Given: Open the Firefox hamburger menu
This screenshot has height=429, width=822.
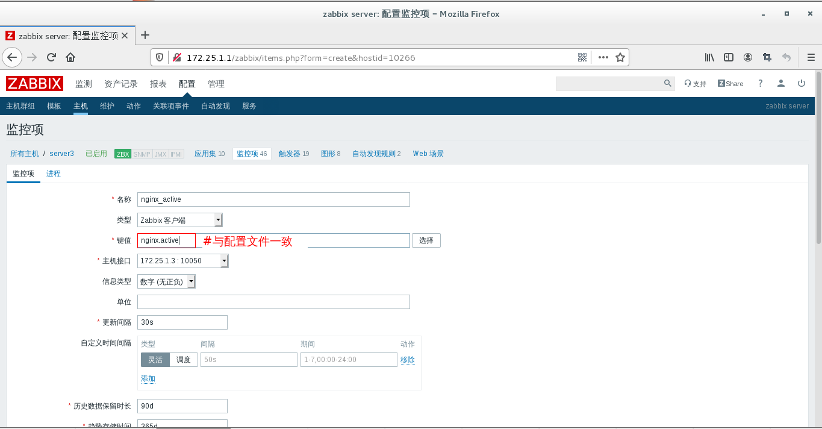Looking at the screenshot, I should (811, 57).
